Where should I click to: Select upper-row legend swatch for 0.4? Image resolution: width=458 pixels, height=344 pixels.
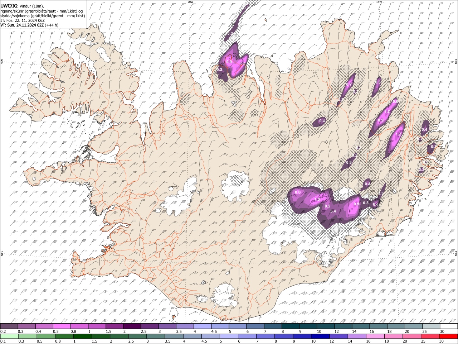coord(44,326)
